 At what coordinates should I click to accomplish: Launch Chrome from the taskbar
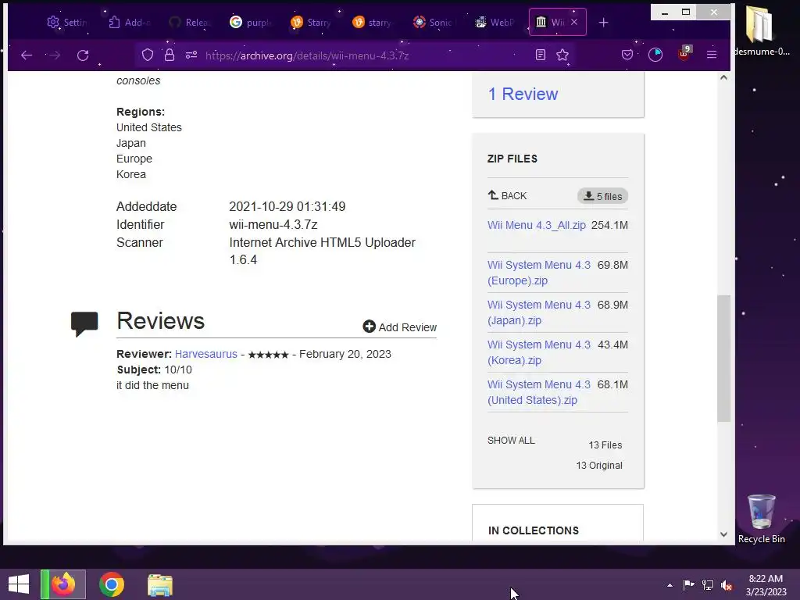point(112,584)
